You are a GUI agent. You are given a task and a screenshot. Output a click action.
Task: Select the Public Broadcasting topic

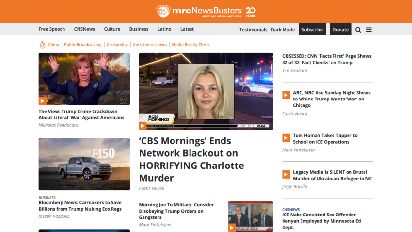point(83,45)
